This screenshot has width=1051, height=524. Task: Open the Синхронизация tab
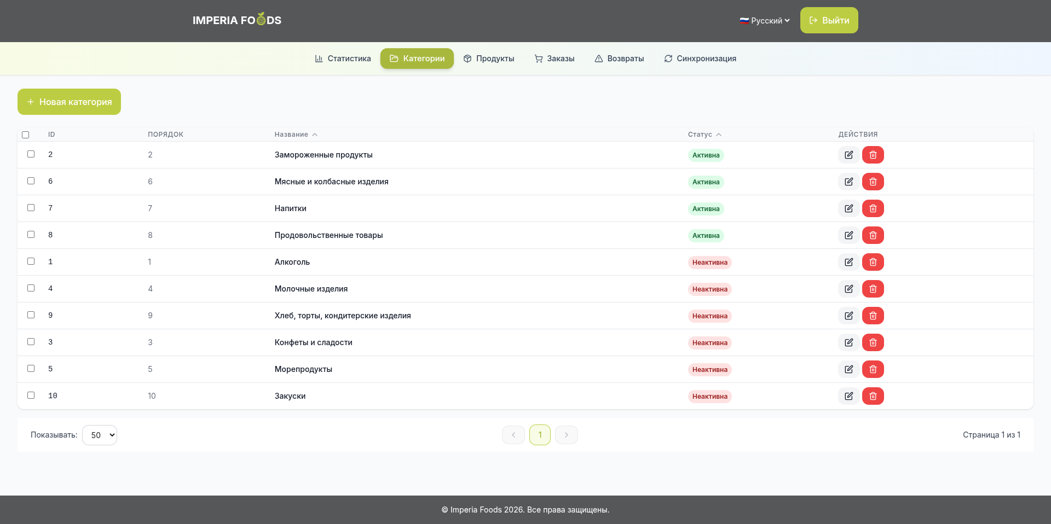pyautogui.click(x=700, y=59)
